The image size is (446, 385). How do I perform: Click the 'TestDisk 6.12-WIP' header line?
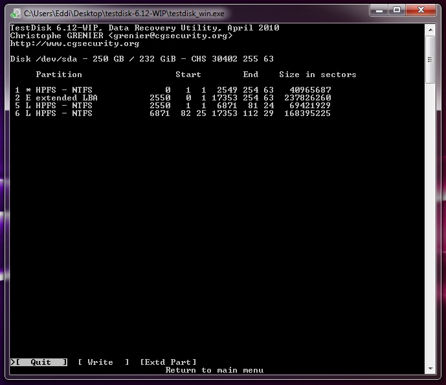click(145, 28)
